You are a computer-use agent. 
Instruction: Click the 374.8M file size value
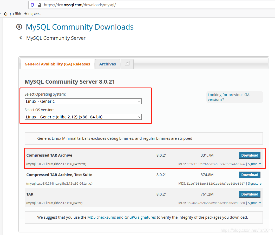point(207,175)
